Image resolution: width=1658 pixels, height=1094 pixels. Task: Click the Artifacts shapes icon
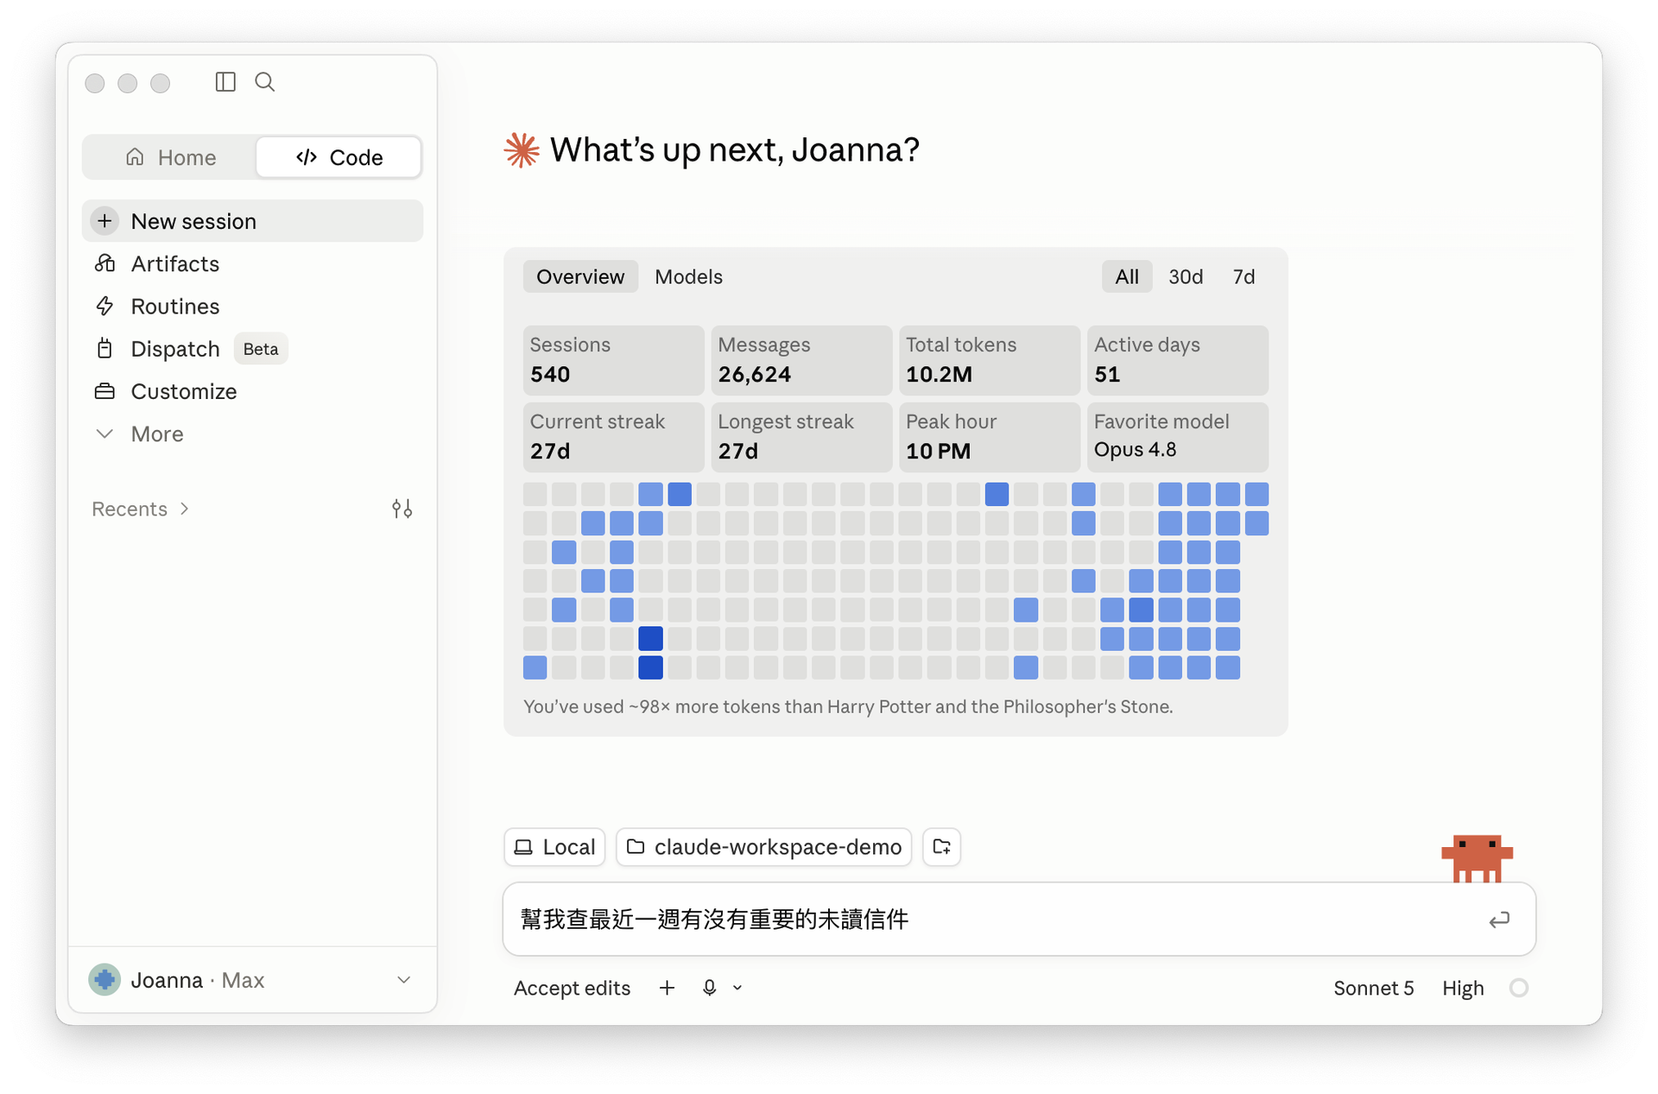[104, 263]
